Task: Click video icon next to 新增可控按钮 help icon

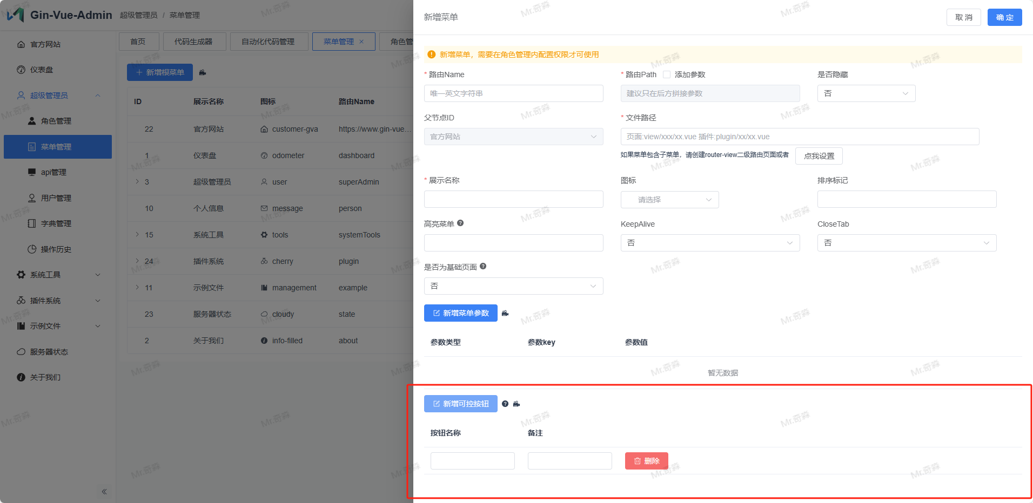Action: pos(516,404)
